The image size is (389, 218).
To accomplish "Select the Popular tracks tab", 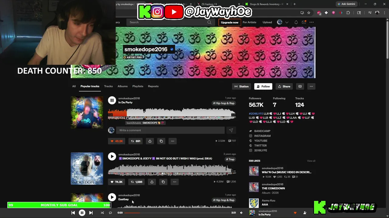I will (90, 86).
